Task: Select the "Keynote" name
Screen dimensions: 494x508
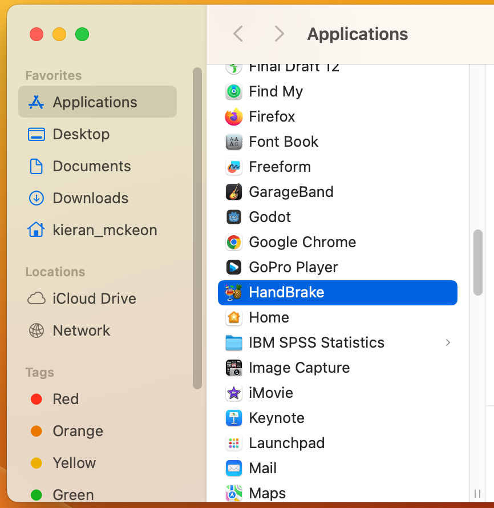Action: [277, 418]
